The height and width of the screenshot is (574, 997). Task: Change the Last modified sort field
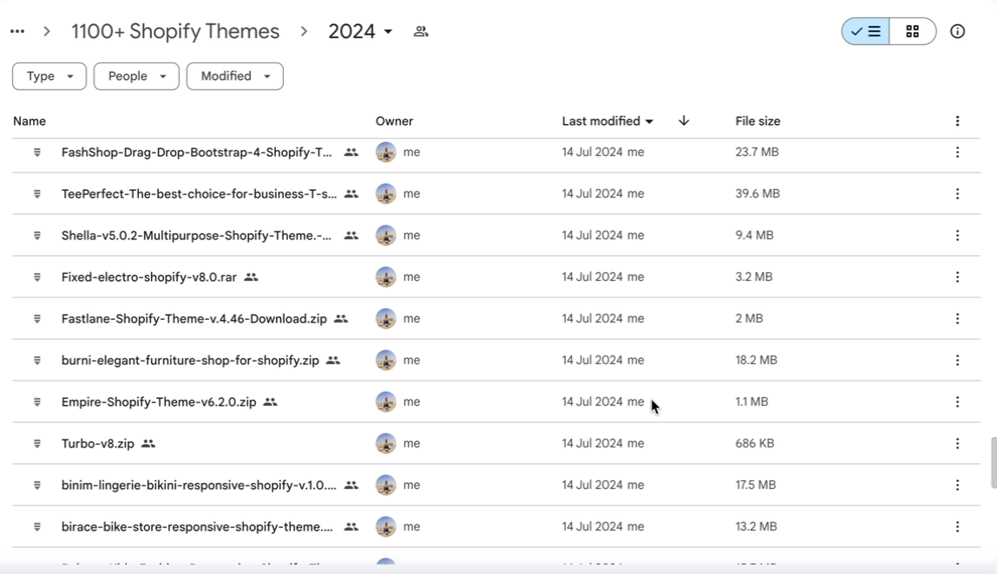608,121
